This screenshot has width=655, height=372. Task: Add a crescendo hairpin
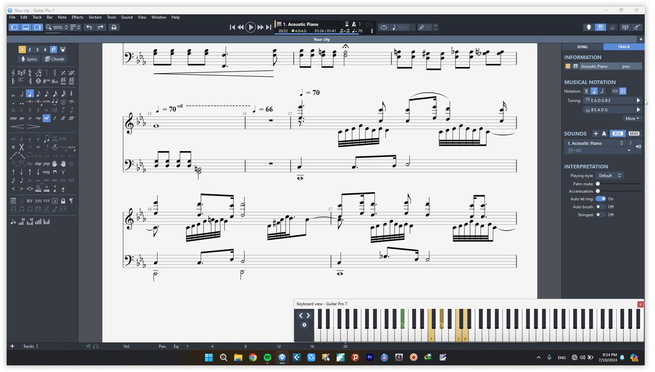pos(17,127)
